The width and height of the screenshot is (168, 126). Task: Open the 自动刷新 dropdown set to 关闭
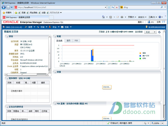[x=150, y=32]
